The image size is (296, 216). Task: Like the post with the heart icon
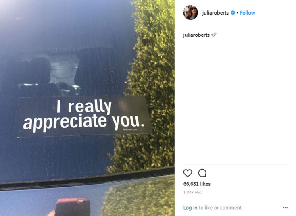click(x=188, y=173)
